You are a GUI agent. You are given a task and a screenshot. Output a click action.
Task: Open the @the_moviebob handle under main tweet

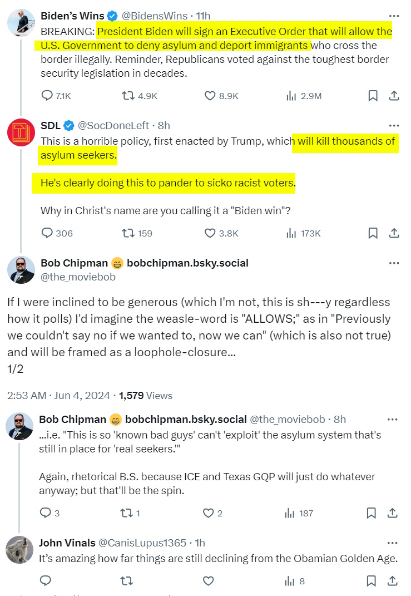click(78, 277)
